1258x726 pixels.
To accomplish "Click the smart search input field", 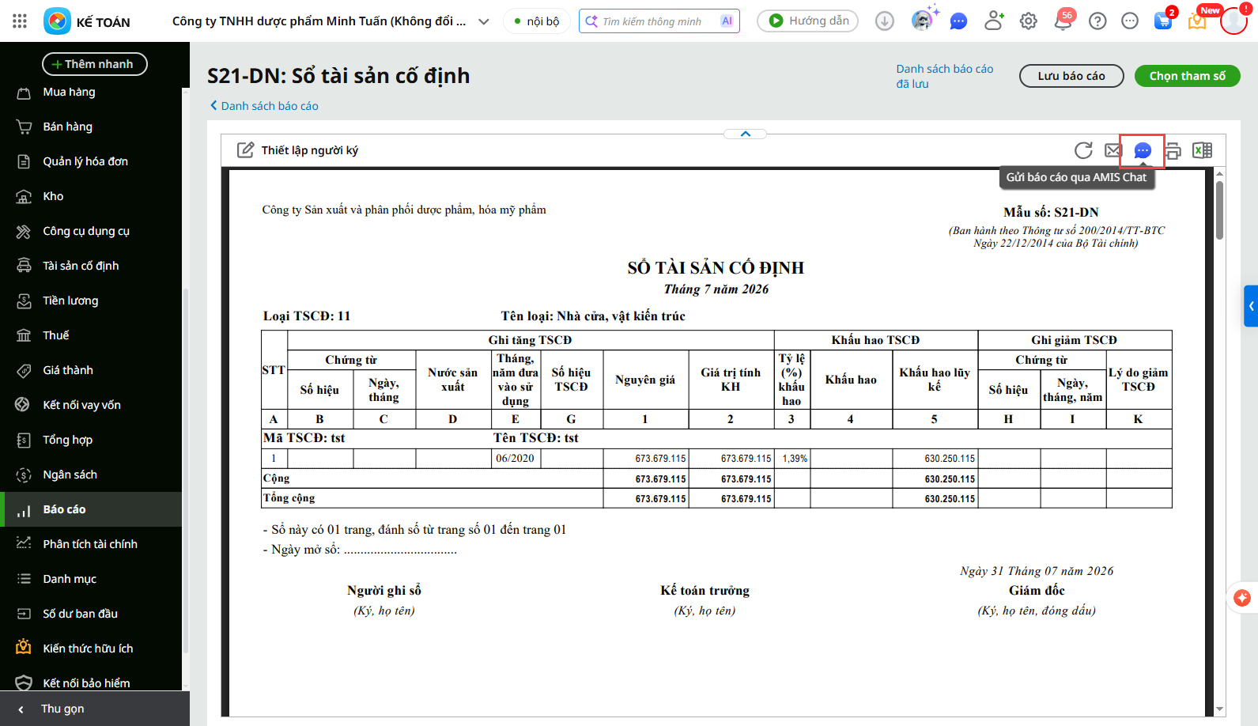I will pyautogui.click(x=659, y=21).
